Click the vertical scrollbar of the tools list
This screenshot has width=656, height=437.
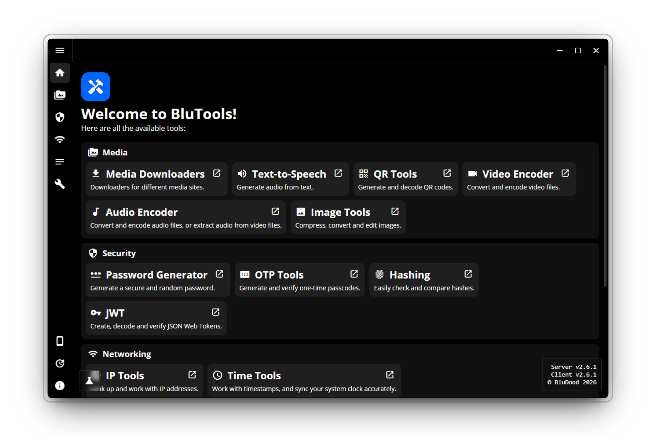[605, 176]
